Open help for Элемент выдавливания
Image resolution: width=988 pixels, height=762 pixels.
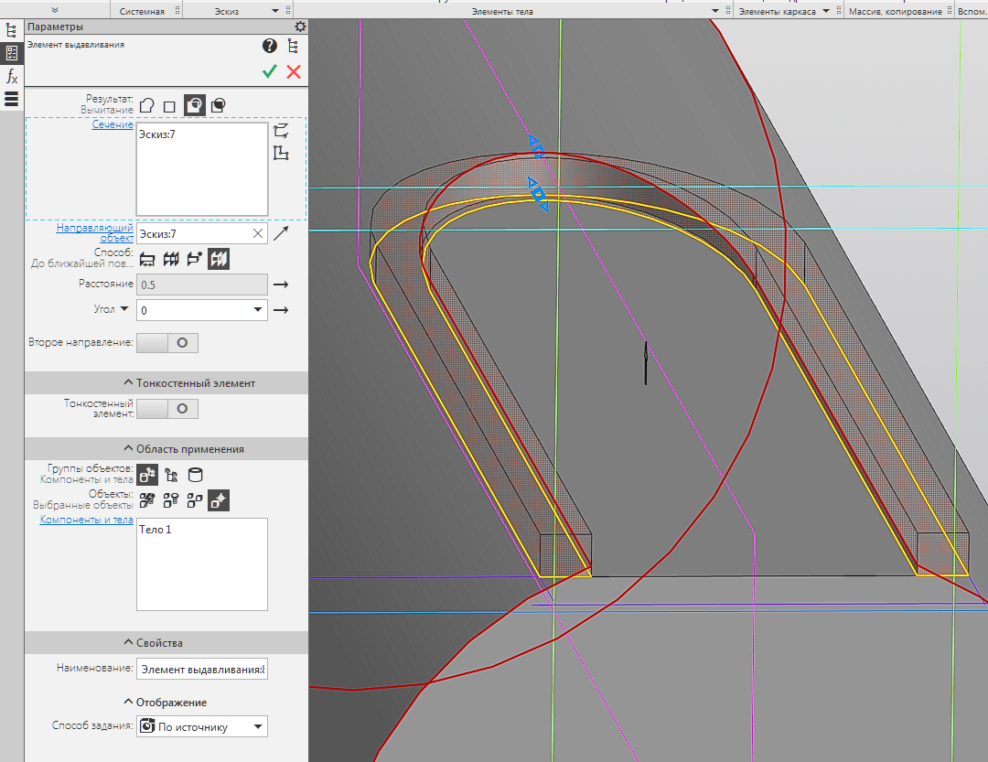[x=269, y=46]
